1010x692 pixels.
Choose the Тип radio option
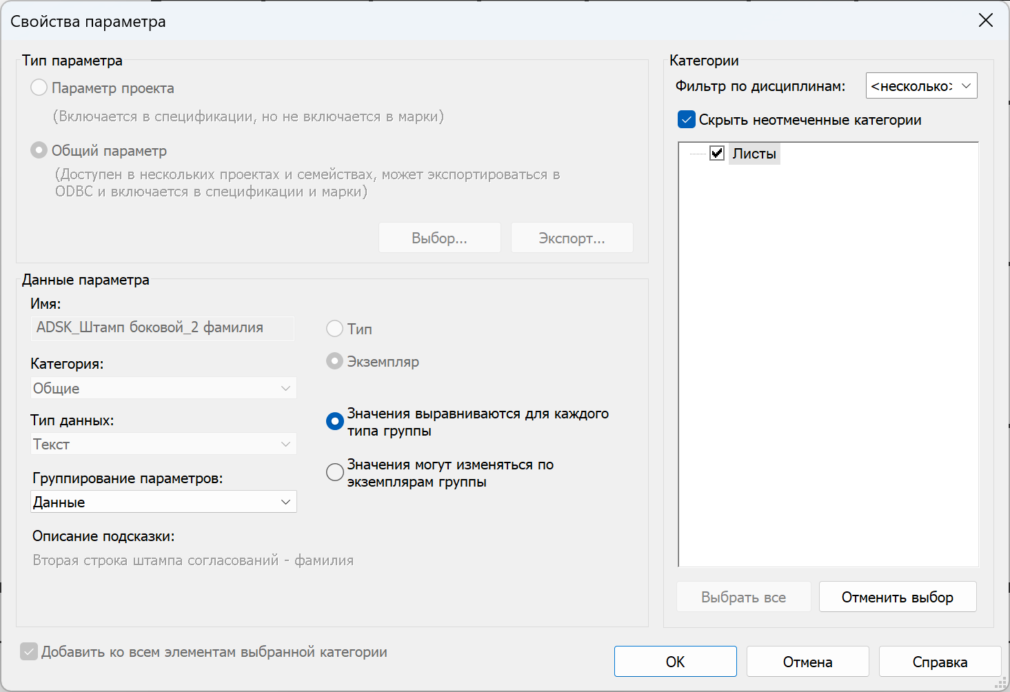[335, 329]
